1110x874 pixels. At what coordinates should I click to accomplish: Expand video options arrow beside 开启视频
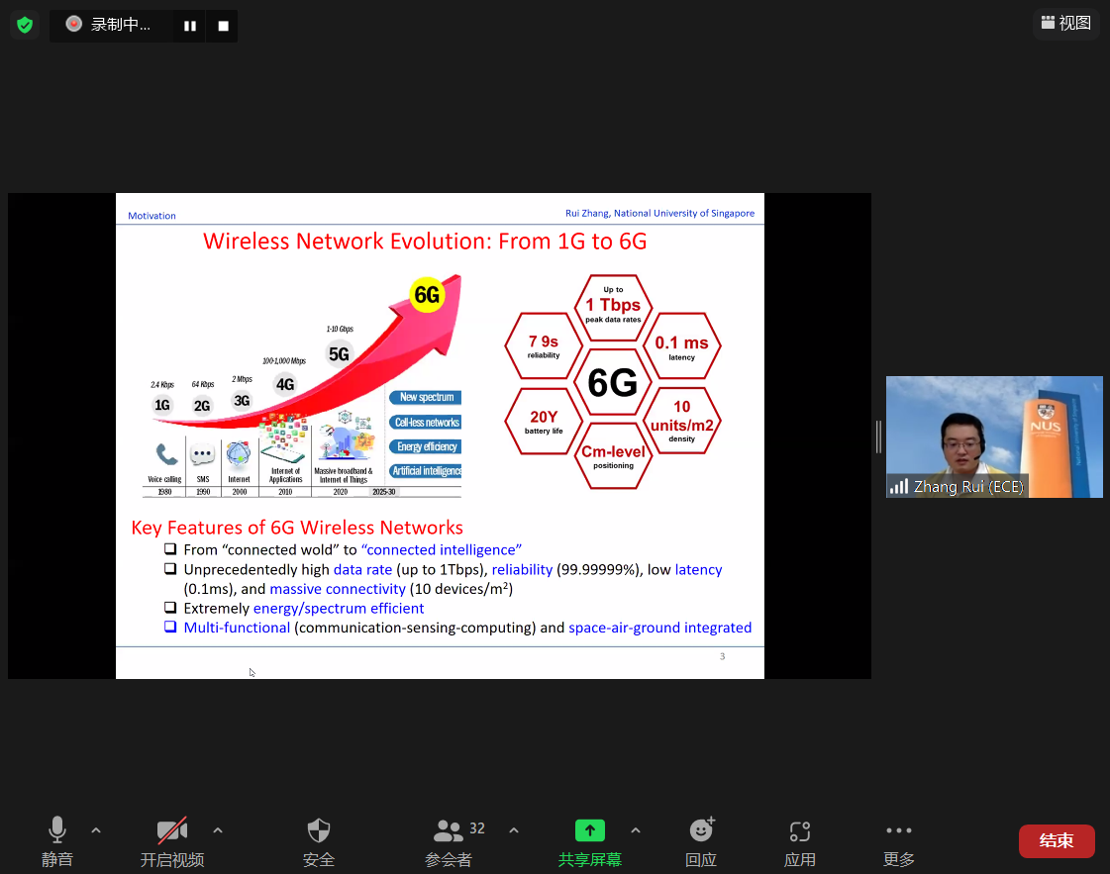(218, 830)
